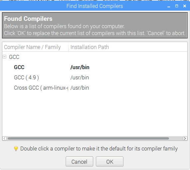This screenshot has width=190, height=170.
Task: Click the Compiler Name / Family column header
Action: [35, 47]
